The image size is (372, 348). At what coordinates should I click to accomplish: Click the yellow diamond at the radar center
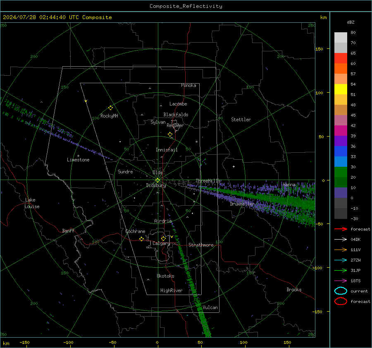157,180
